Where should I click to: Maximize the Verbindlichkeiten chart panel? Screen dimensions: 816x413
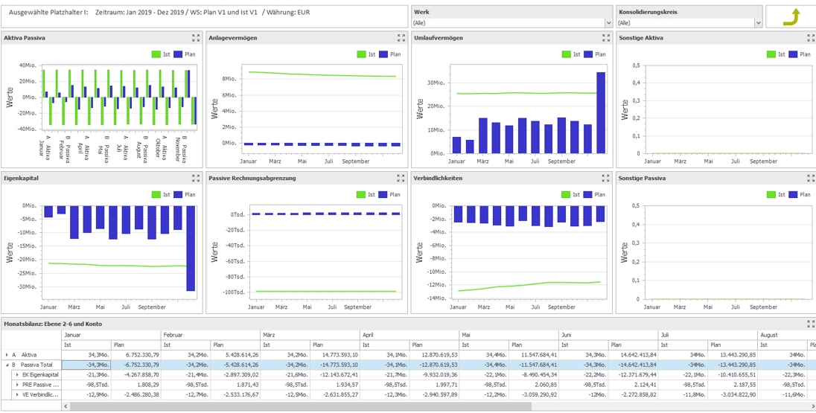coord(606,179)
